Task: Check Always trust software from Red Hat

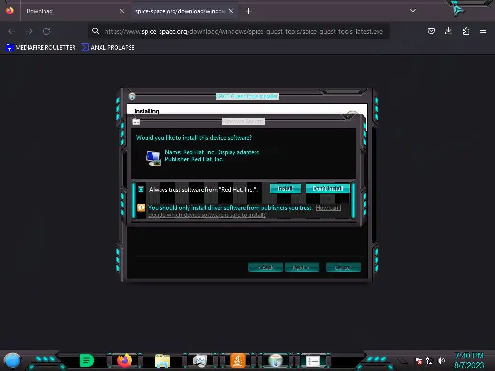Action: tap(141, 189)
